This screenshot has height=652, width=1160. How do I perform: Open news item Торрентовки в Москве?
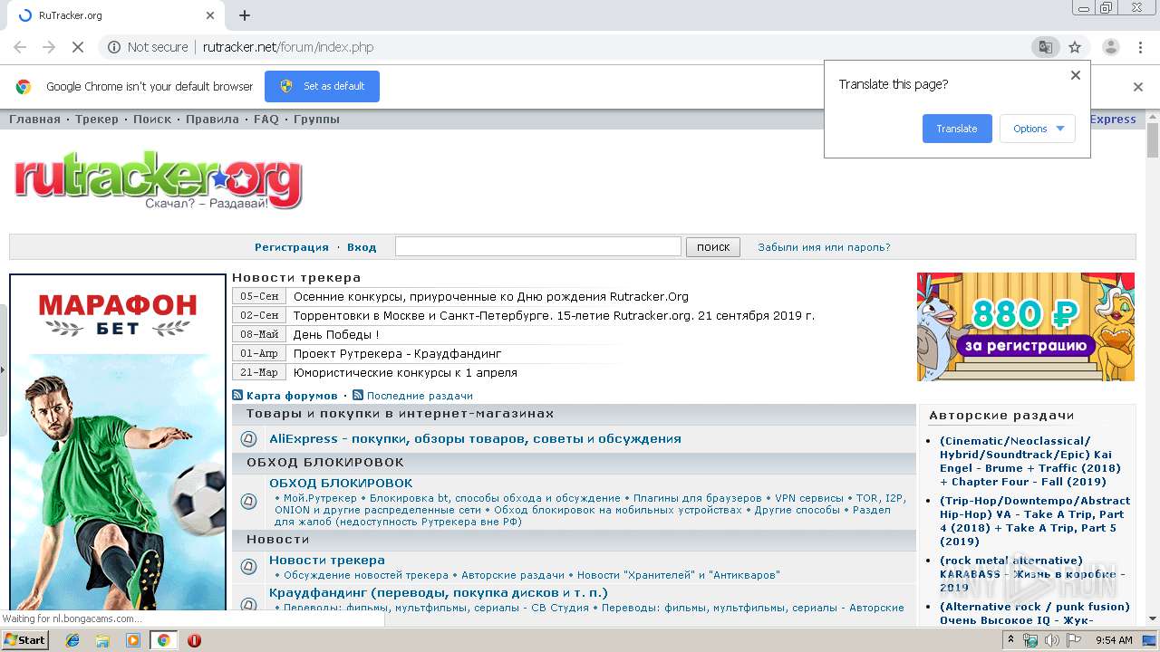click(554, 315)
